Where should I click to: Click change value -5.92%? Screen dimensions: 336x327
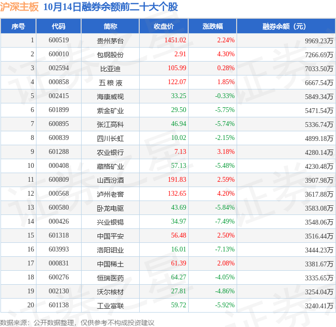click(x=225, y=305)
